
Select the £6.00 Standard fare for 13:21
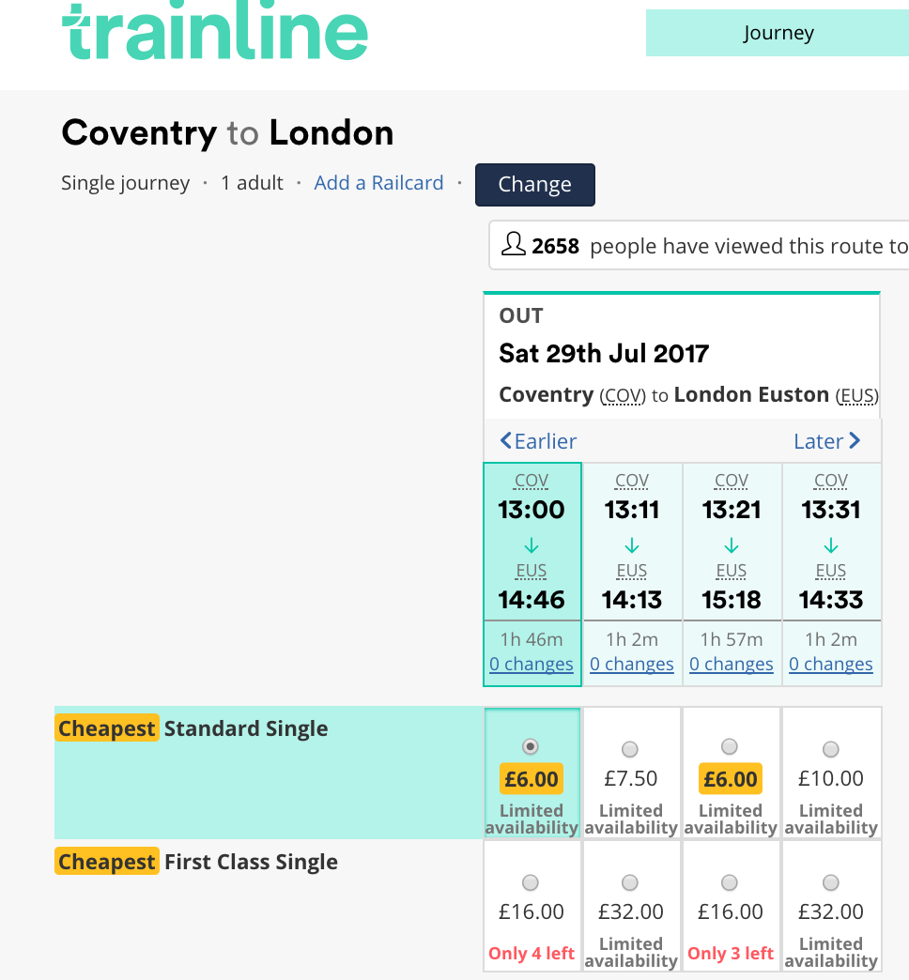730,747
